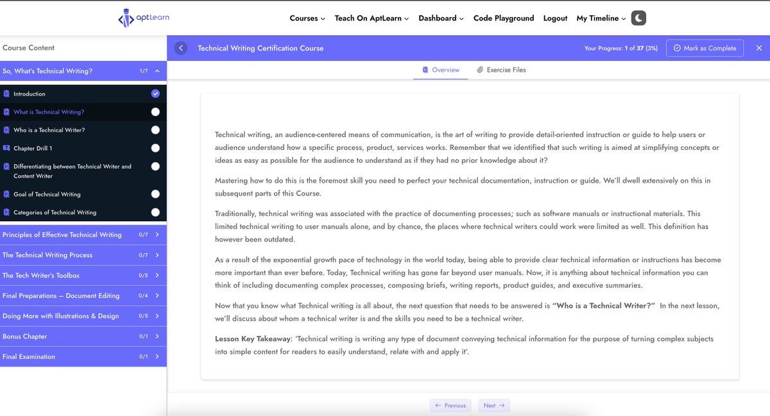The width and height of the screenshot is (770, 416).
Task: Switch to the Overview tab
Action: tap(440, 70)
